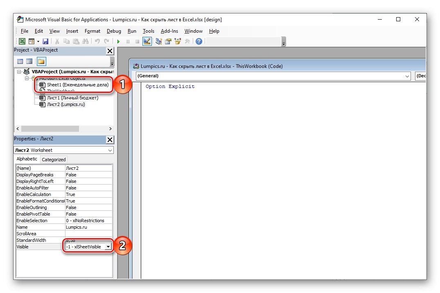
Task: Open the Help menu
Action: (x=214, y=31)
